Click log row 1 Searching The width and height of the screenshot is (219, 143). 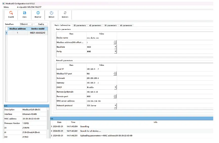[x=132, y=126]
